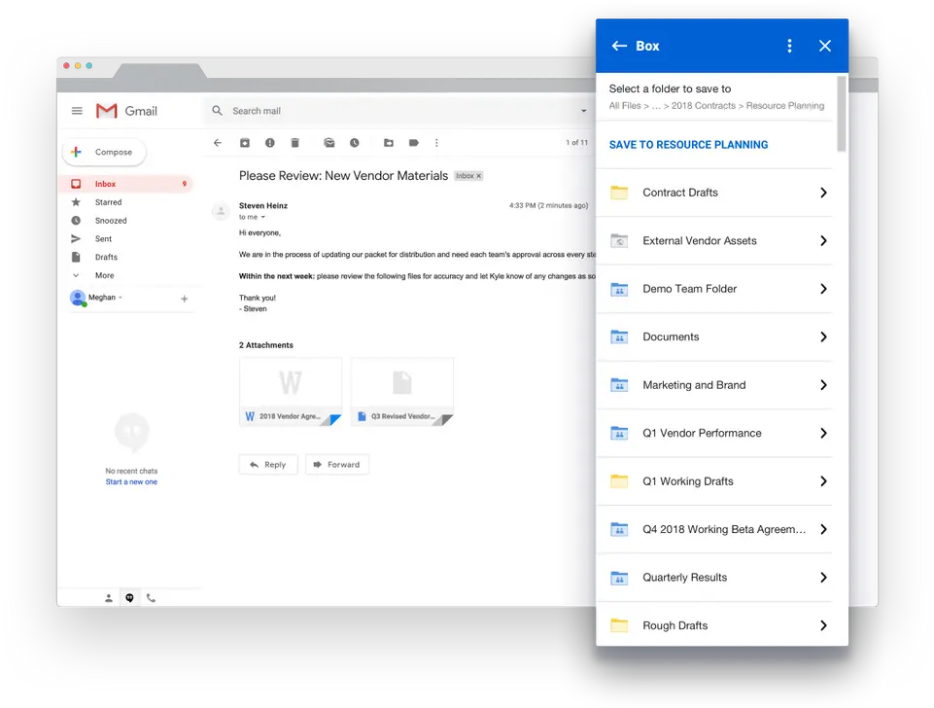Expand Q1 Working Drafts chevron
The height and width of the screenshot is (708, 934).
(823, 481)
